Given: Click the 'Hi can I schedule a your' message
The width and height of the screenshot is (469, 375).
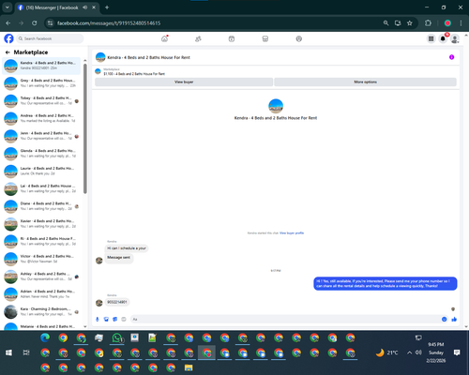Looking at the screenshot, I should click(127, 248).
